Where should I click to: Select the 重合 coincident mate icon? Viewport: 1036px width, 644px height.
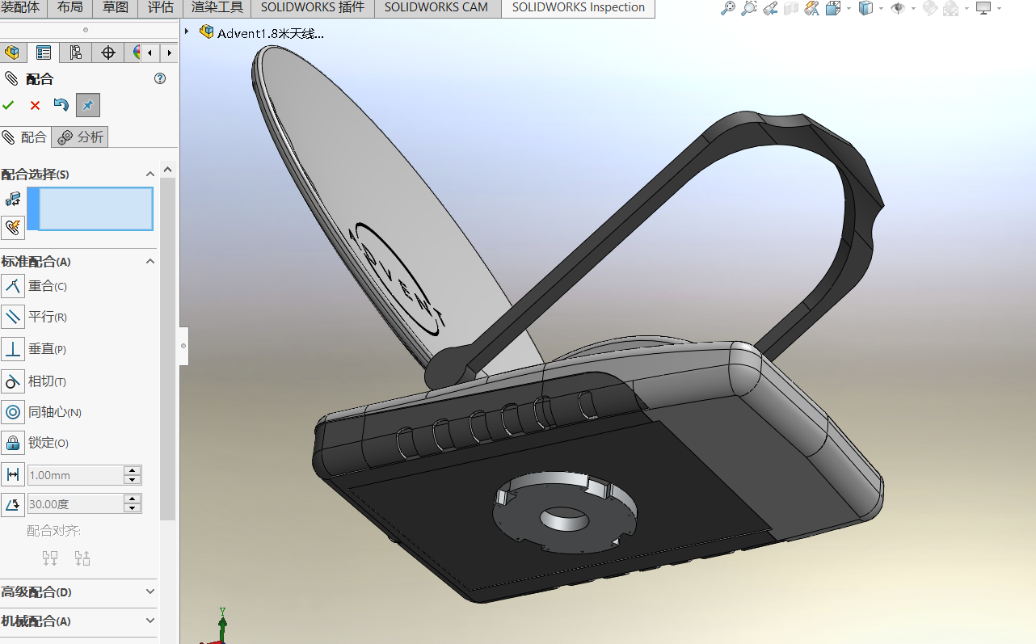[x=13, y=286]
